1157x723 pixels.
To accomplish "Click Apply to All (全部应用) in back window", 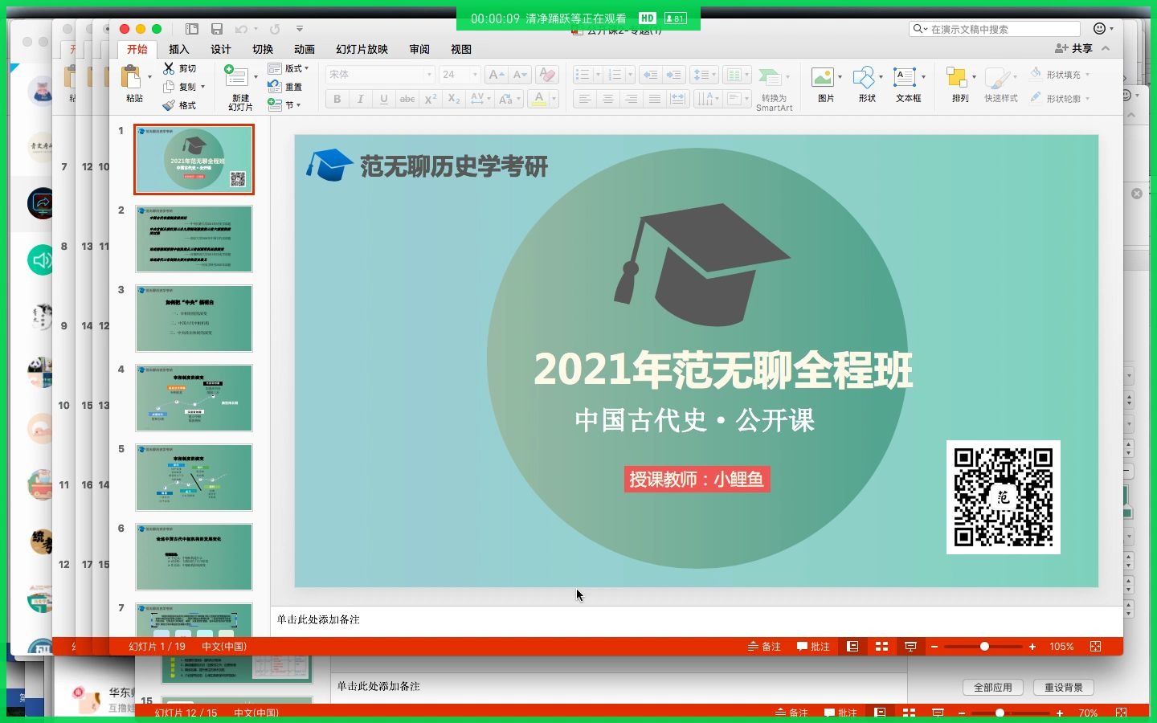I will click(x=993, y=688).
